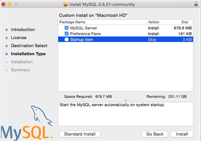Click the startup description text box
201x141 pixels.
tap(126, 114)
